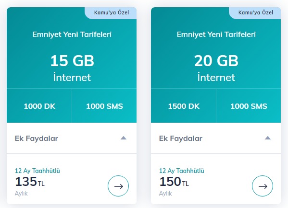Click 1000 SMS cell on 20 GB card
The height and width of the screenshot is (208, 288).
point(249,106)
